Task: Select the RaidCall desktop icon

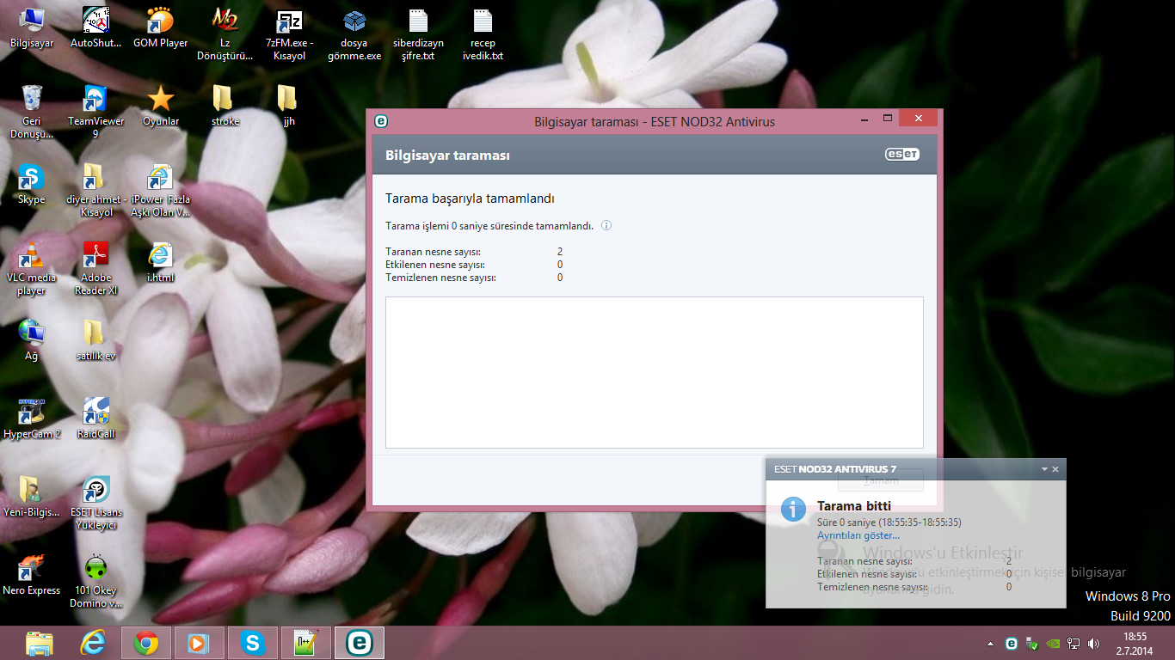Action: (x=95, y=419)
